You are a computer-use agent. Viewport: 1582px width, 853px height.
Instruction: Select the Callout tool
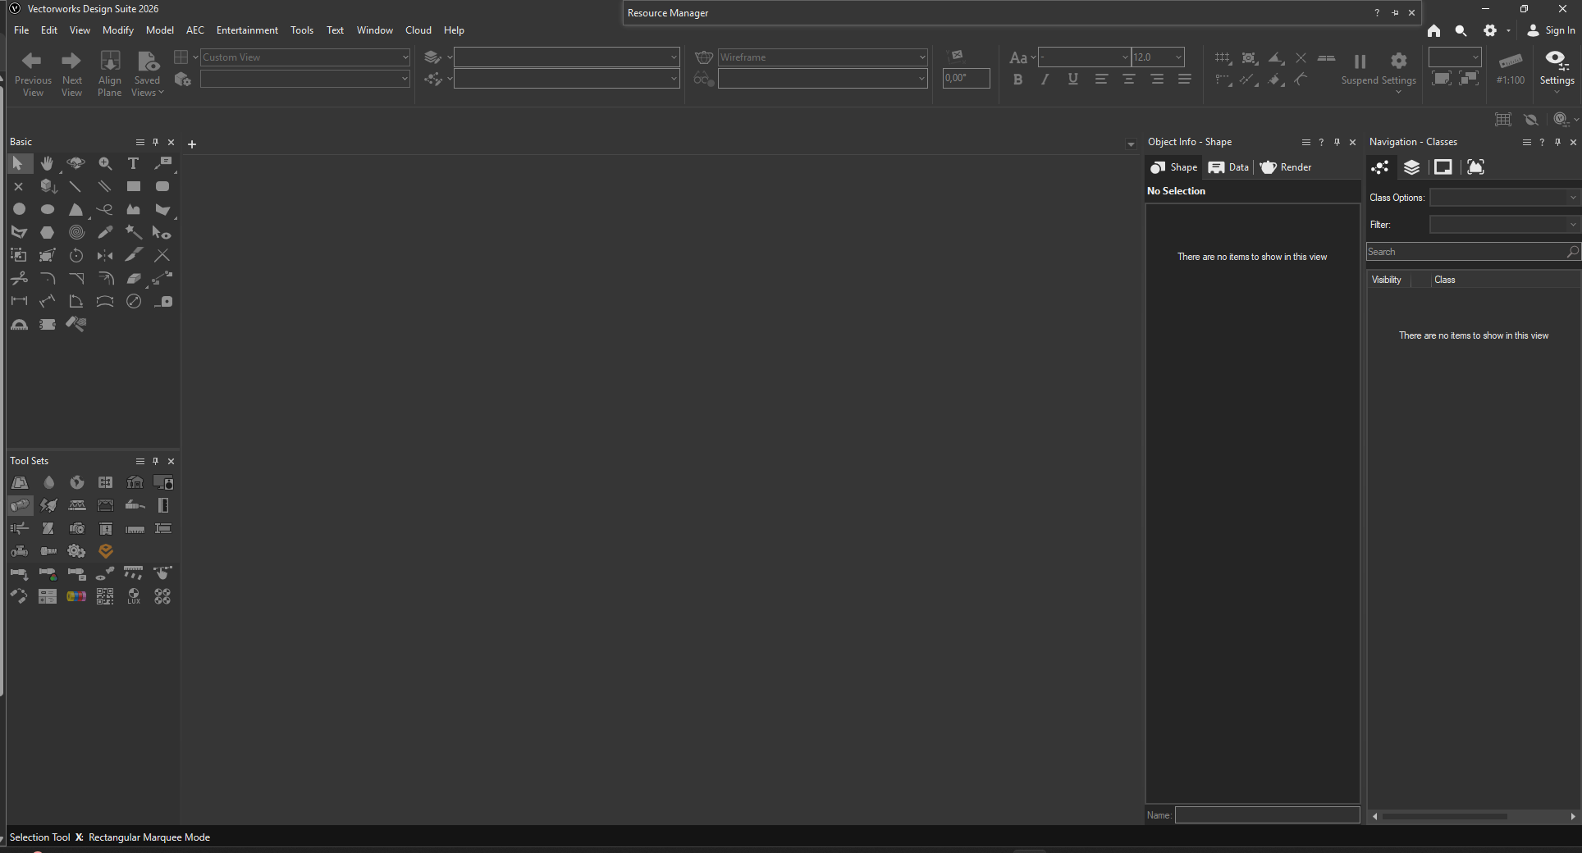[162, 164]
